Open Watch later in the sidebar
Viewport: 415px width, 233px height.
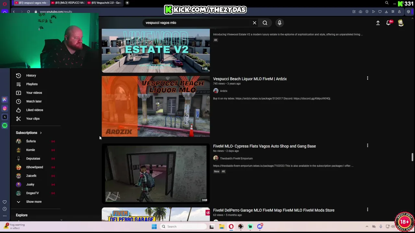coord(34,101)
